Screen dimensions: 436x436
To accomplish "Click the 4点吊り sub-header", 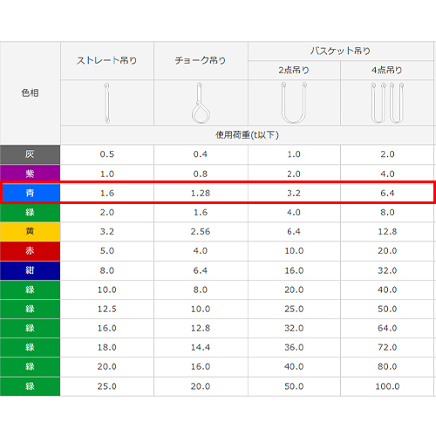I will (x=387, y=70).
